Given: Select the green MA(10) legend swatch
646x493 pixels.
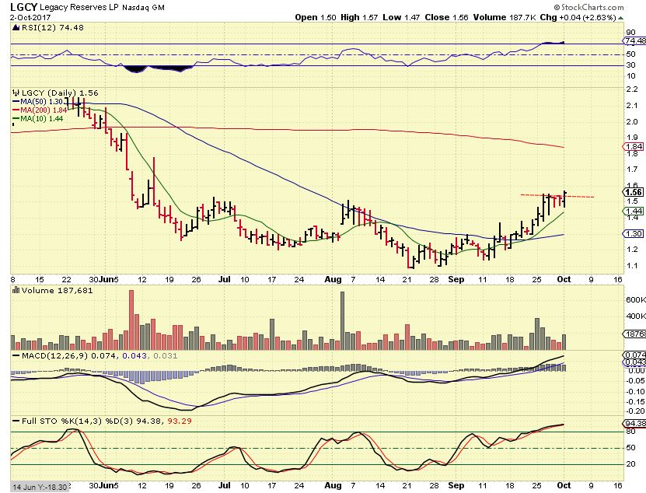Looking at the screenshot, I should coord(16,119).
